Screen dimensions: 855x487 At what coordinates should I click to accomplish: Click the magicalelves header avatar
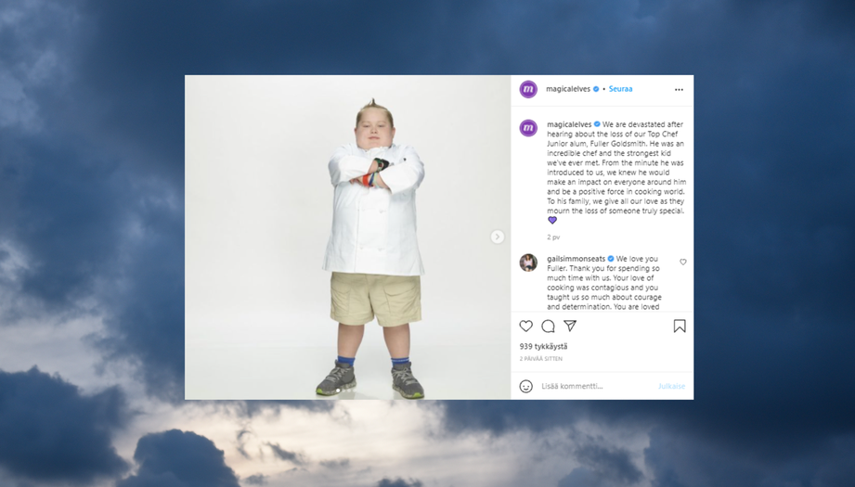528,89
